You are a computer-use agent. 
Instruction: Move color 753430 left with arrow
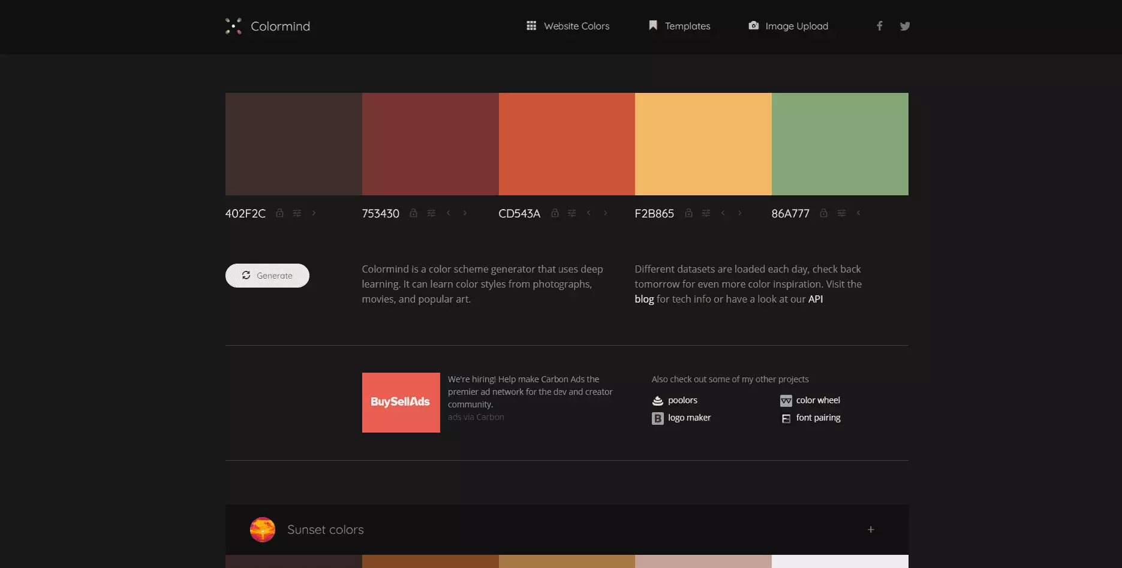point(449,213)
